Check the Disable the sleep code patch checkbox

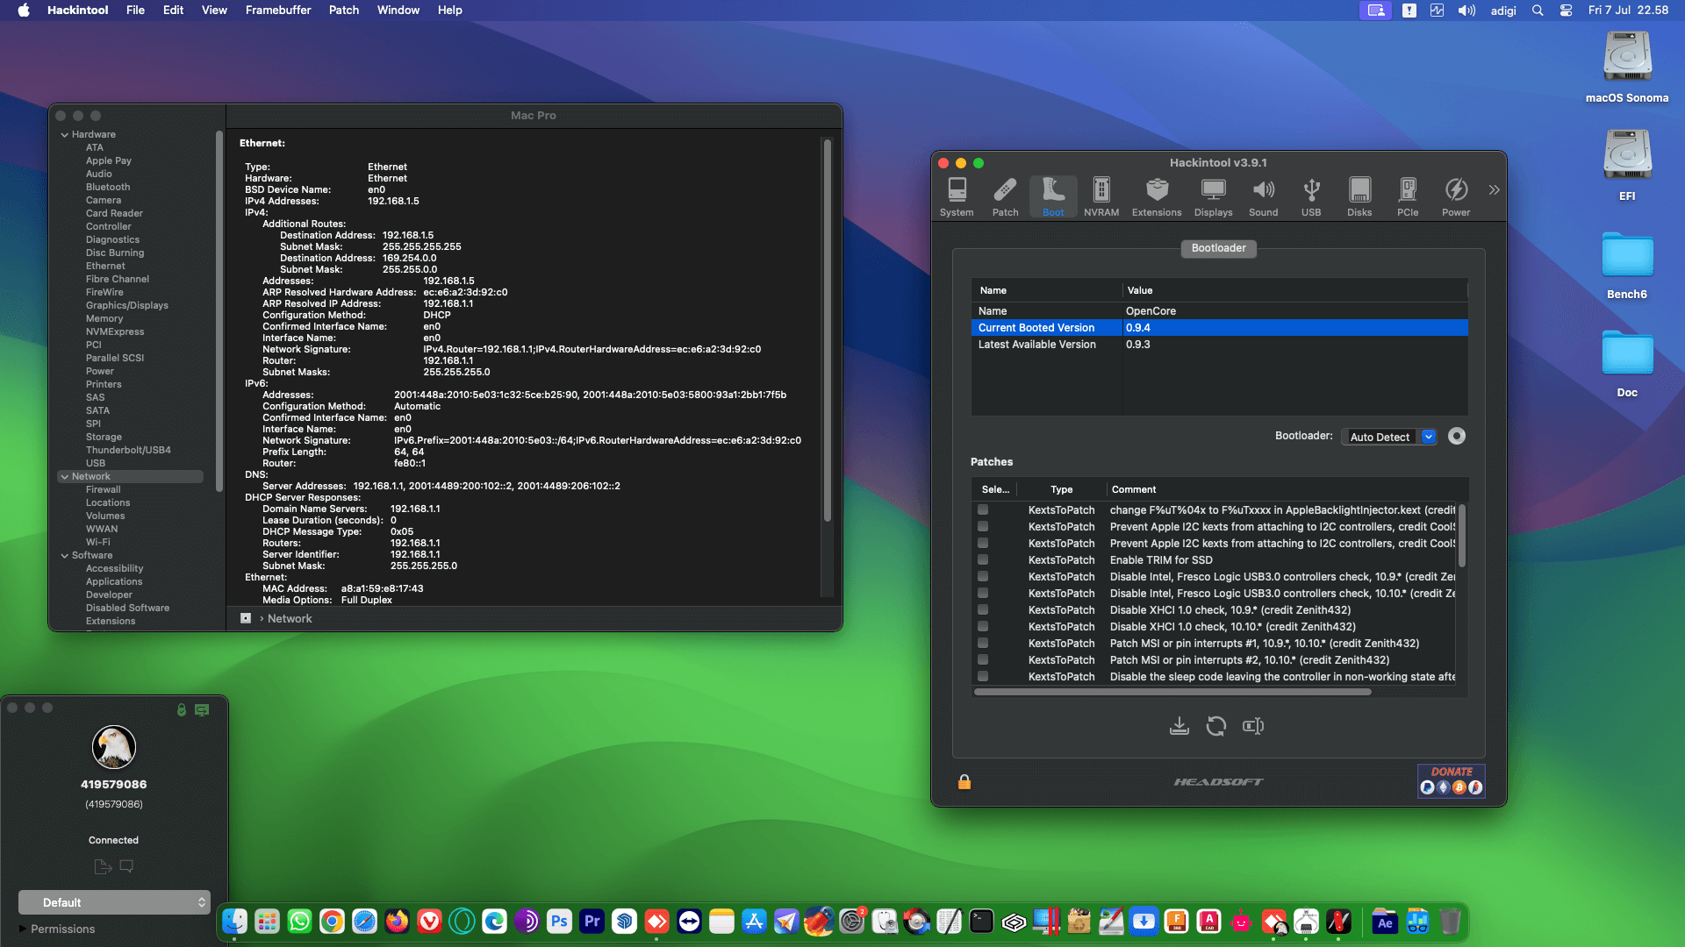tap(983, 676)
